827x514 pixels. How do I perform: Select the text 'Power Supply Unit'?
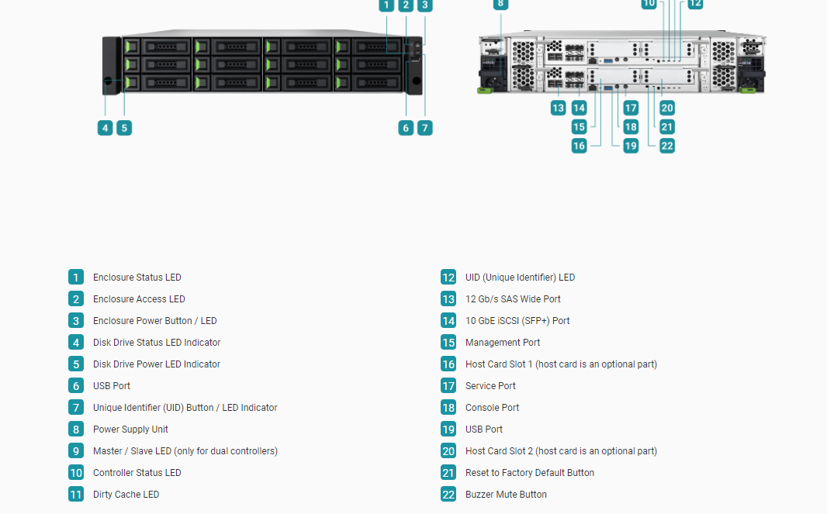130,429
